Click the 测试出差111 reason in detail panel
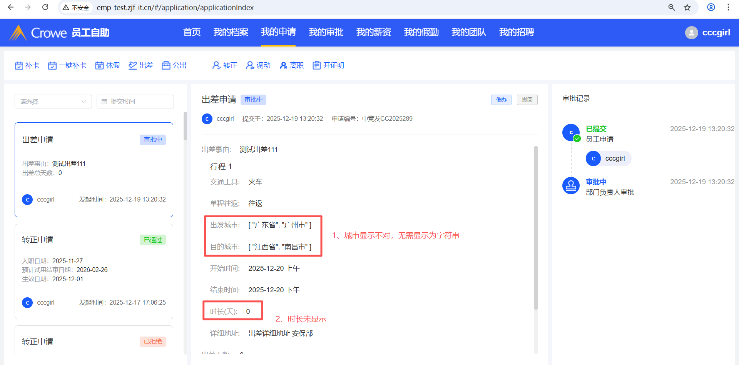The image size is (739, 365). [x=259, y=150]
